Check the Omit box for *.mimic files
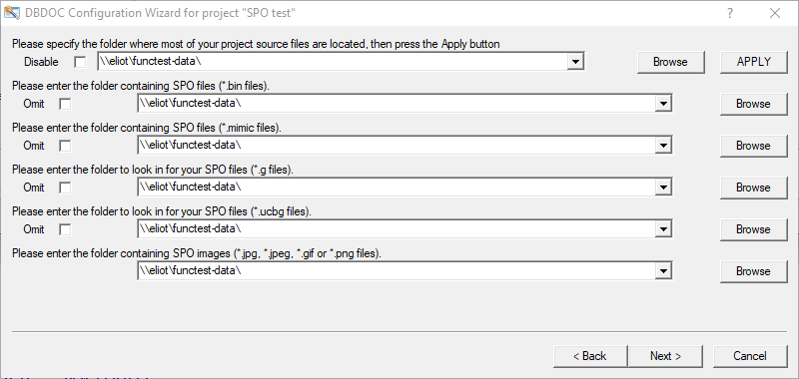Viewport: 799px width, 379px height. pyautogui.click(x=65, y=146)
